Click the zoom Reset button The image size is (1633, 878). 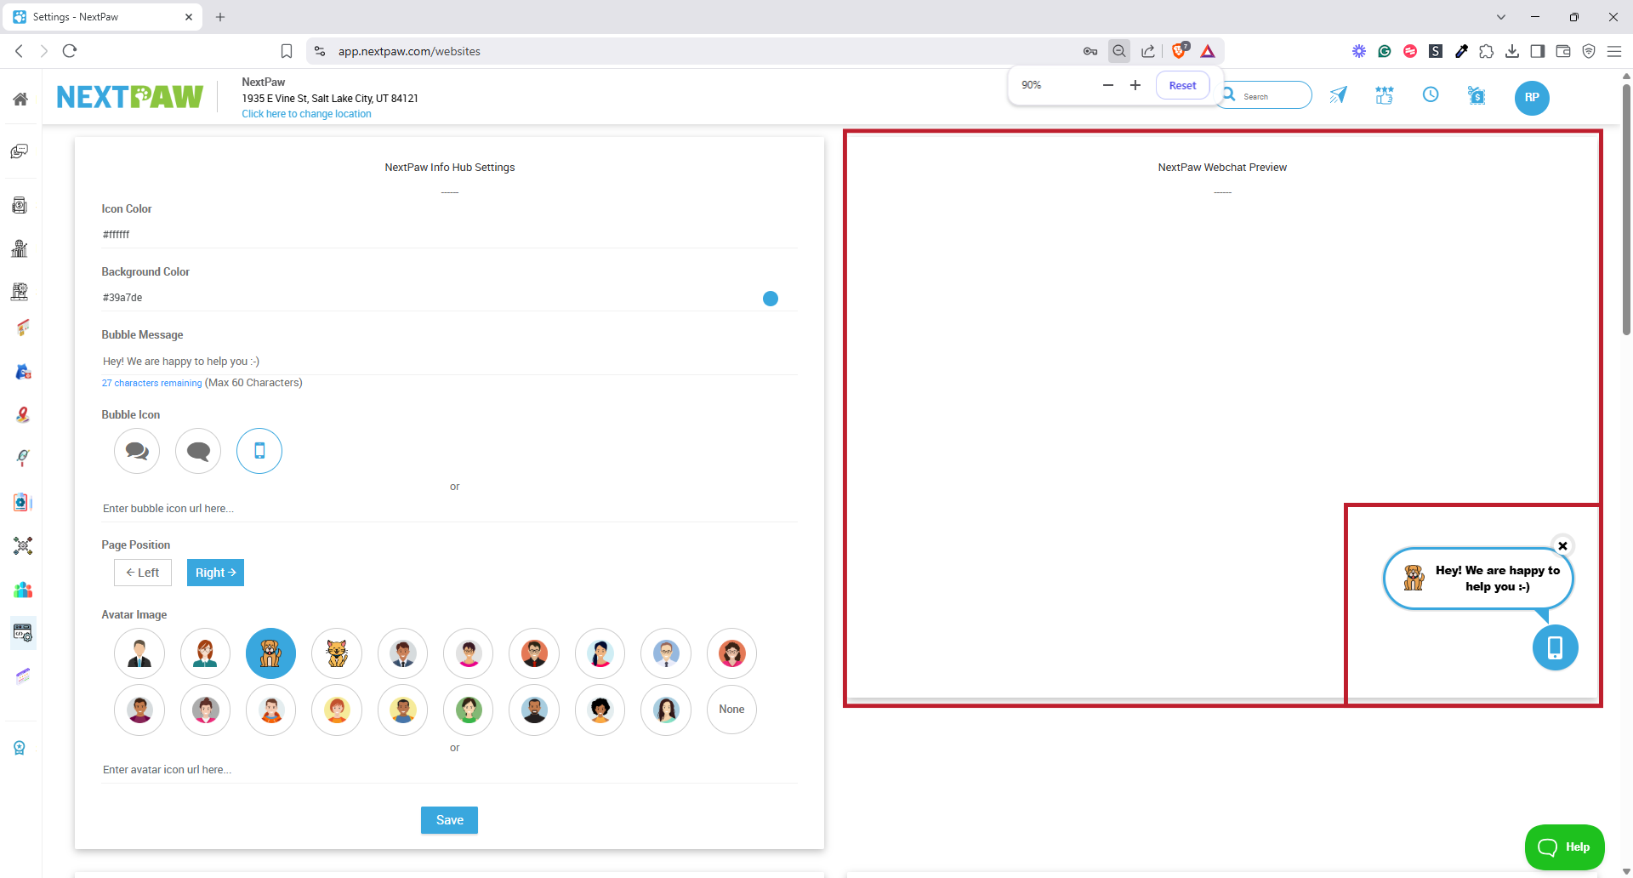coord(1182,85)
